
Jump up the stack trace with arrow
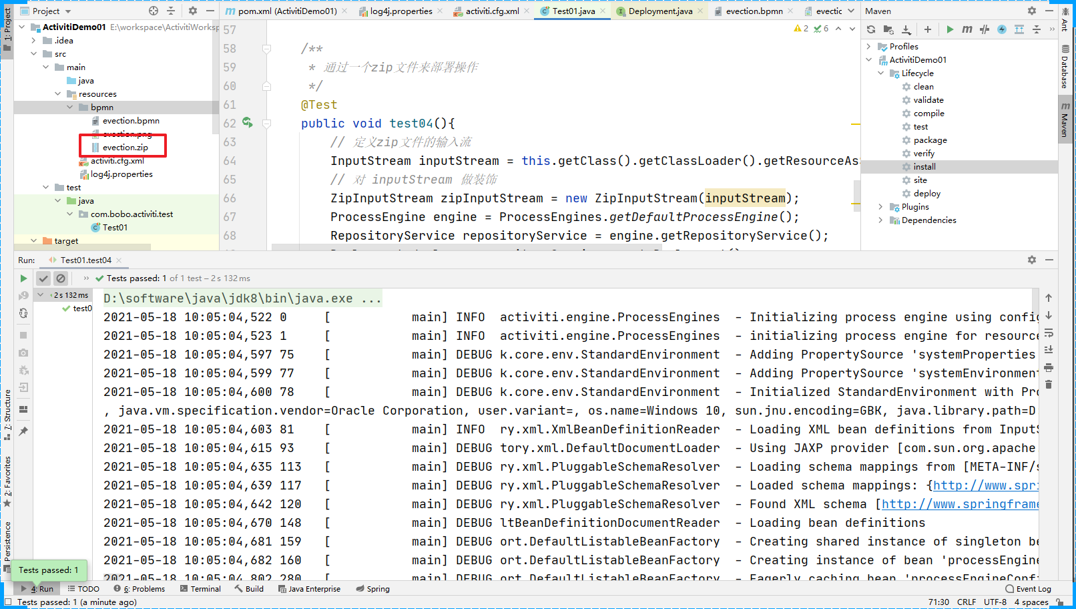click(x=1049, y=298)
